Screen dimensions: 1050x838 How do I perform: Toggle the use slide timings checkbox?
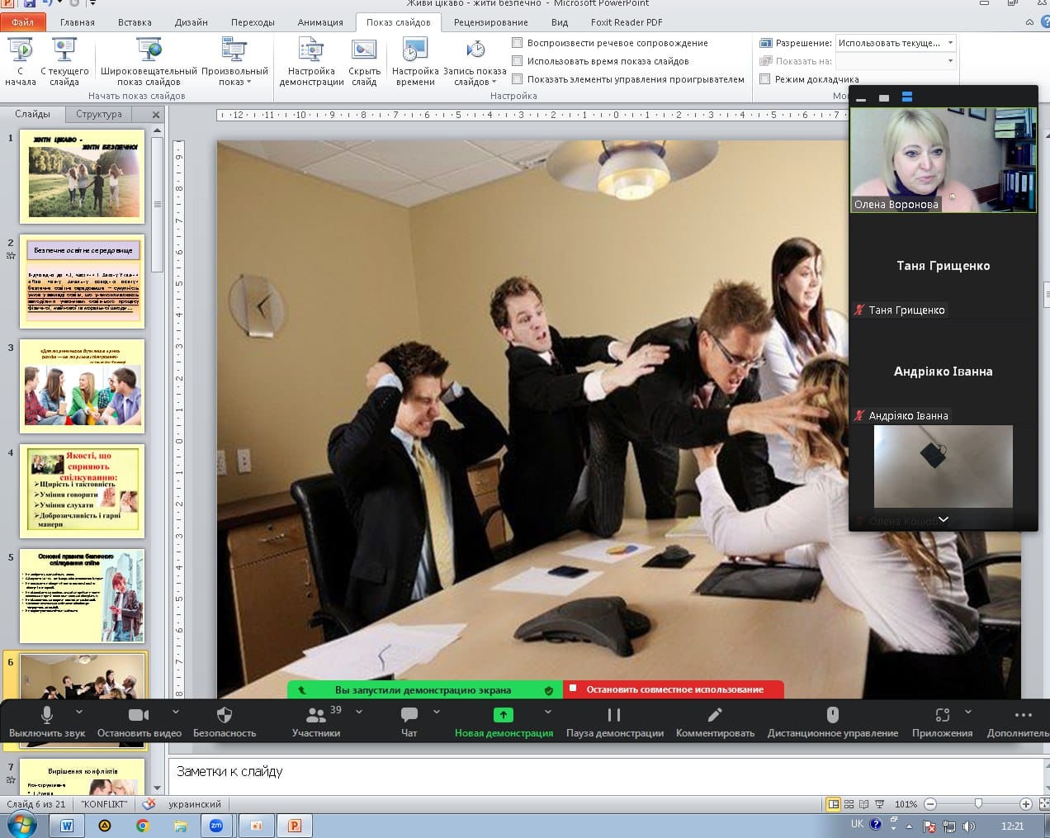(518, 61)
